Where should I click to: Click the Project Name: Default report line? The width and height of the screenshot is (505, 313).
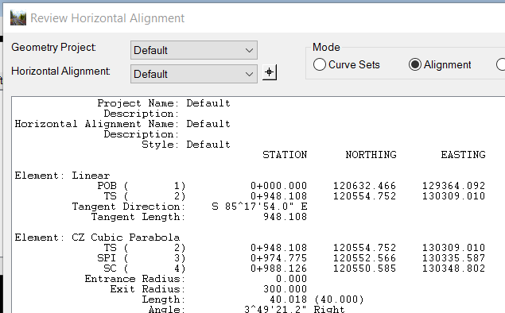[x=164, y=103]
